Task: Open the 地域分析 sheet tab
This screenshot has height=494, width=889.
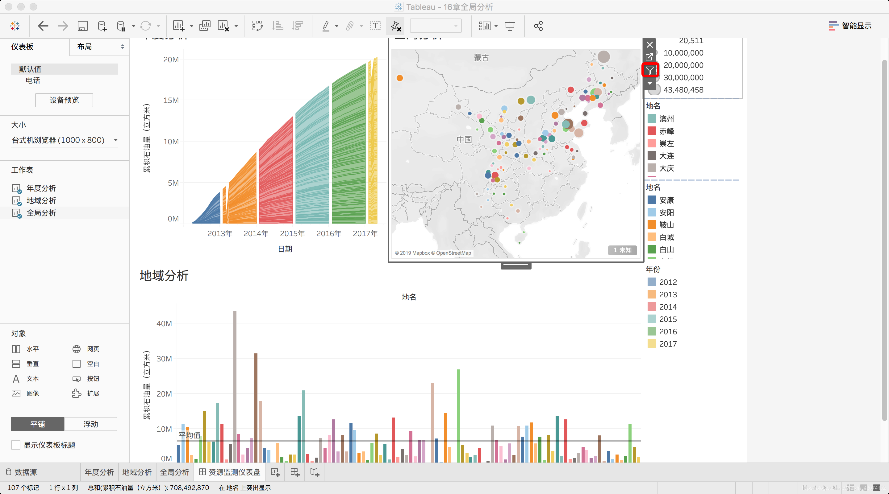Action: [x=137, y=472]
